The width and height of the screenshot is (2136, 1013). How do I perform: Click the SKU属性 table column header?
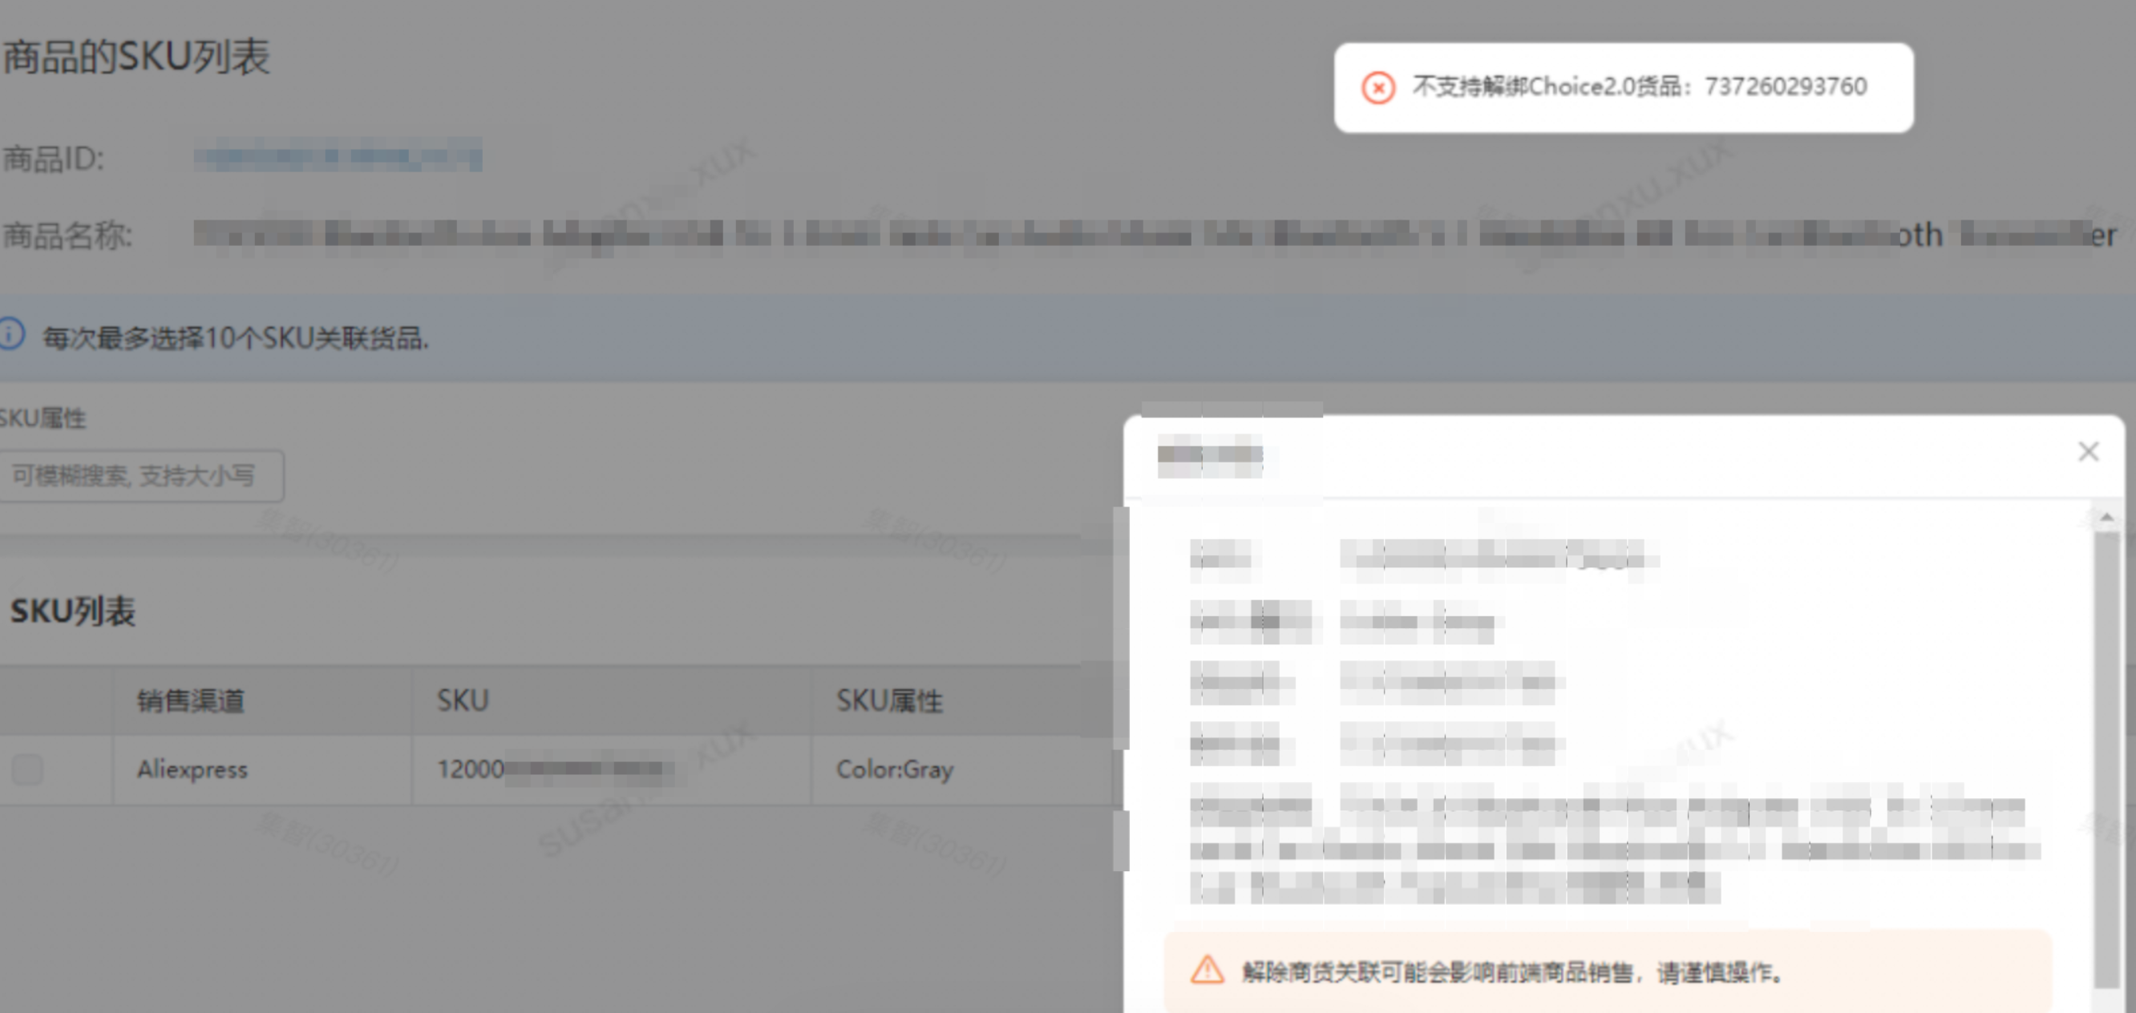pos(889,701)
